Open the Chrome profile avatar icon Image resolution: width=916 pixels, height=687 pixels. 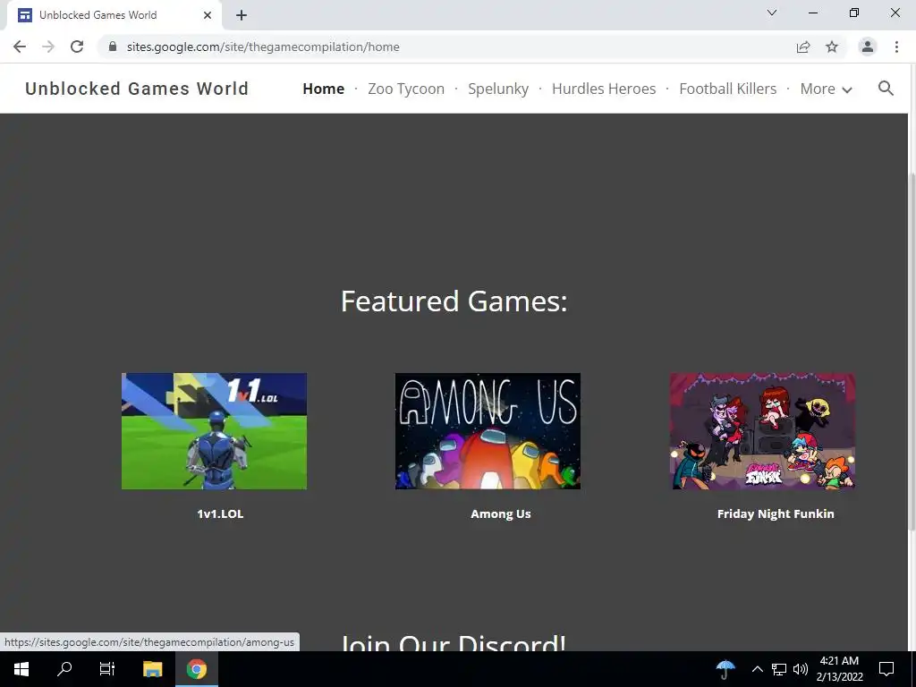[868, 47]
